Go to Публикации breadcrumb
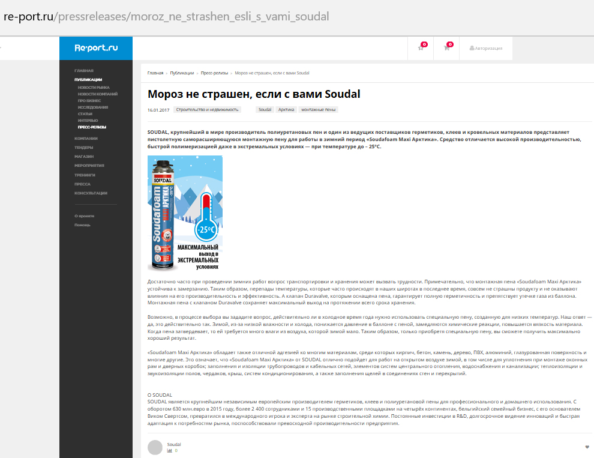Viewport: 594px width, 458px height. pyautogui.click(x=182, y=73)
